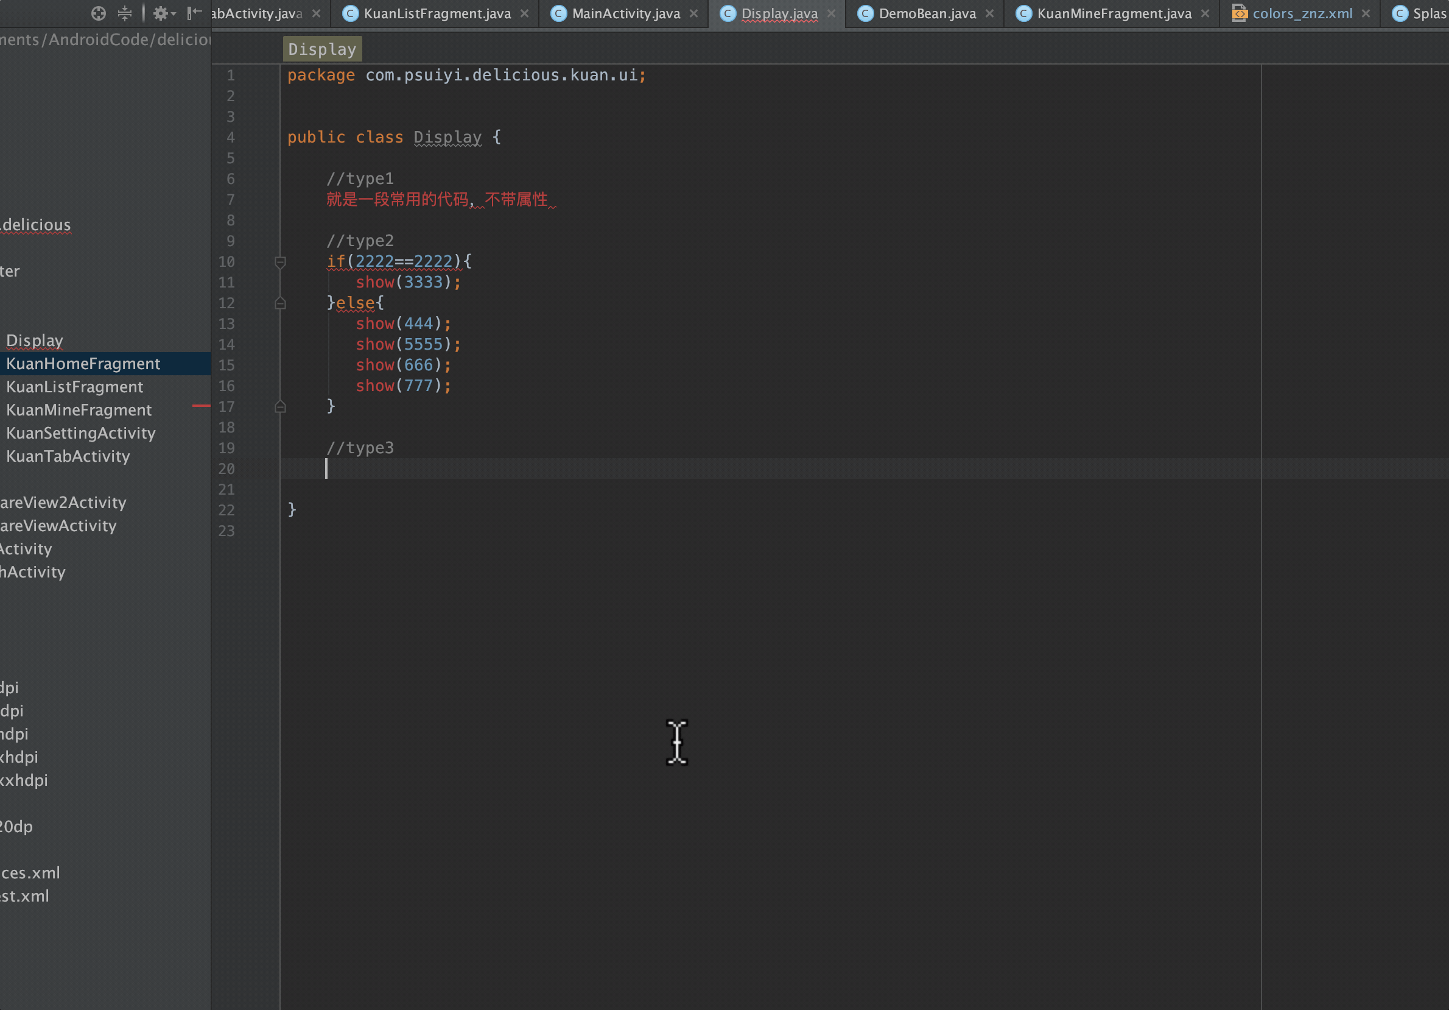Select KuanListFragment in the project tree
The image size is (1449, 1010).
click(74, 387)
